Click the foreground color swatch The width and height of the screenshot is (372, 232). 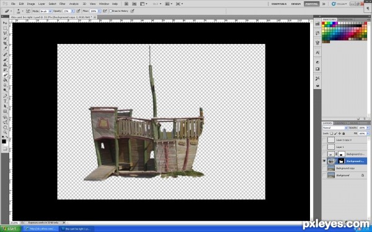click(x=4, y=141)
